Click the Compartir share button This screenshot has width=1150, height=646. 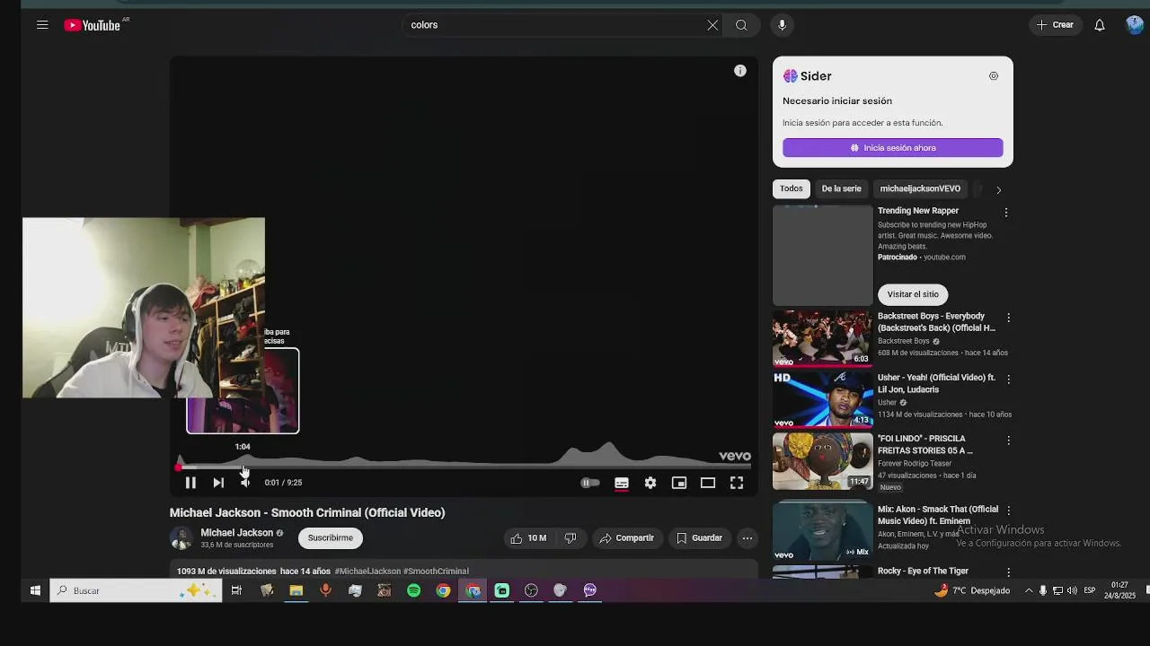pos(626,538)
